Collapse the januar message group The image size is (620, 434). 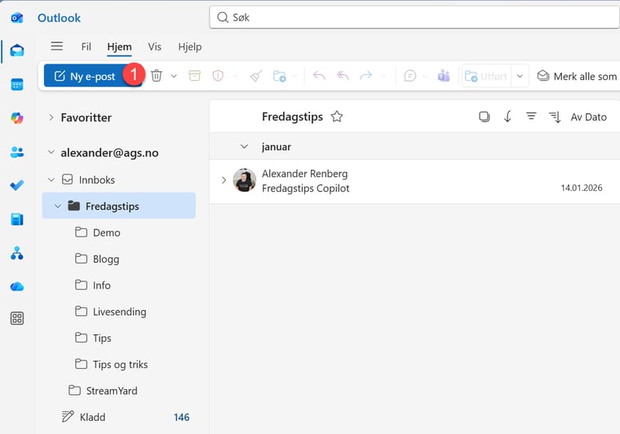[245, 147]
